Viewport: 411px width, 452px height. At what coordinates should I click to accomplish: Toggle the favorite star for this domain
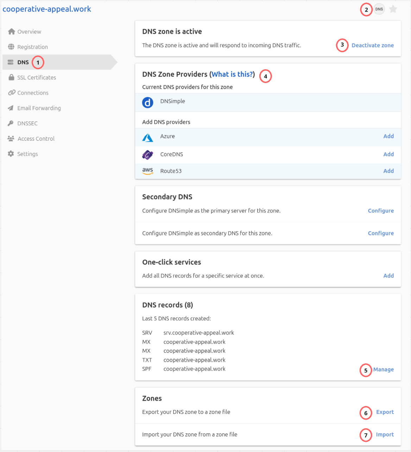pyautogui.click(x=393, y=9)
